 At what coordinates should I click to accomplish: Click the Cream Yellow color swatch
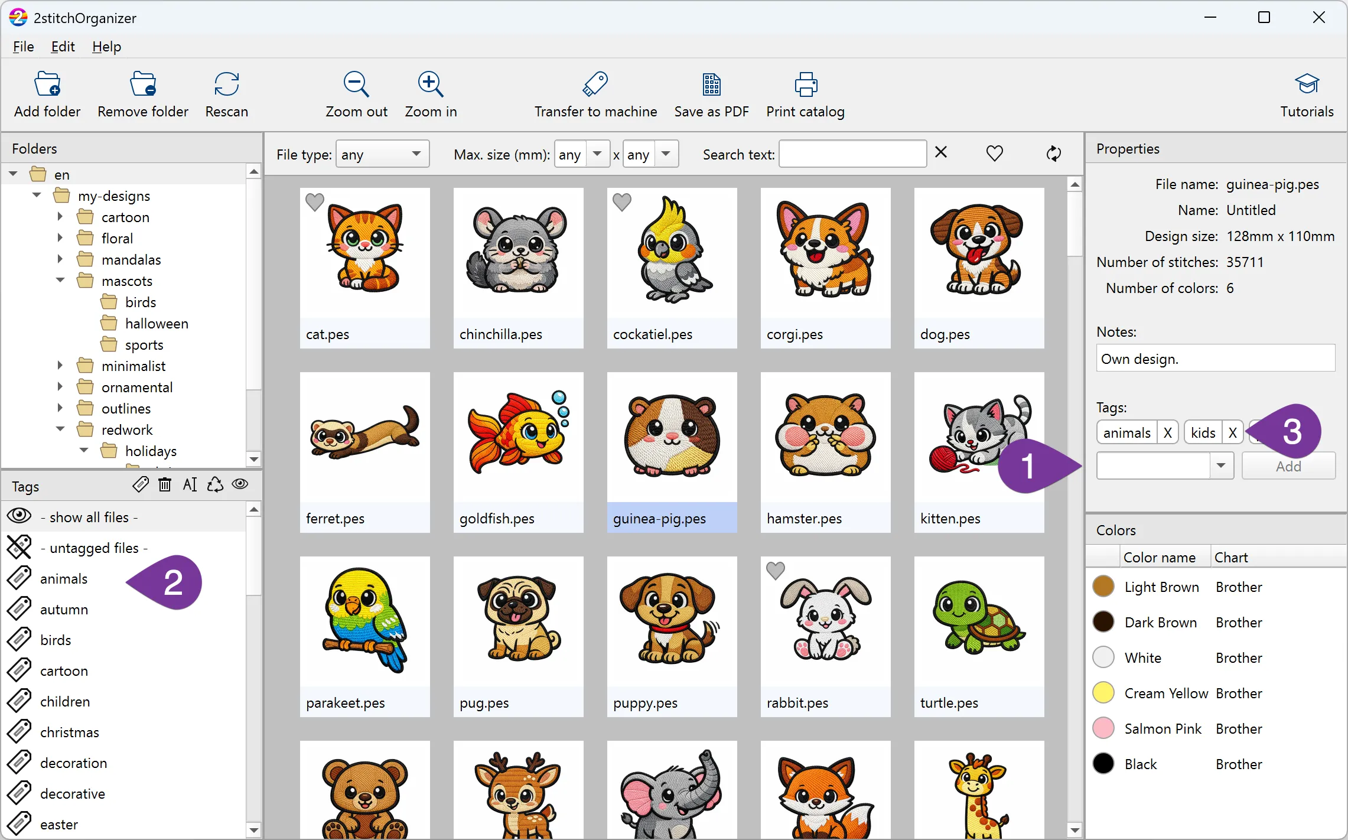tap(1103, 693)
